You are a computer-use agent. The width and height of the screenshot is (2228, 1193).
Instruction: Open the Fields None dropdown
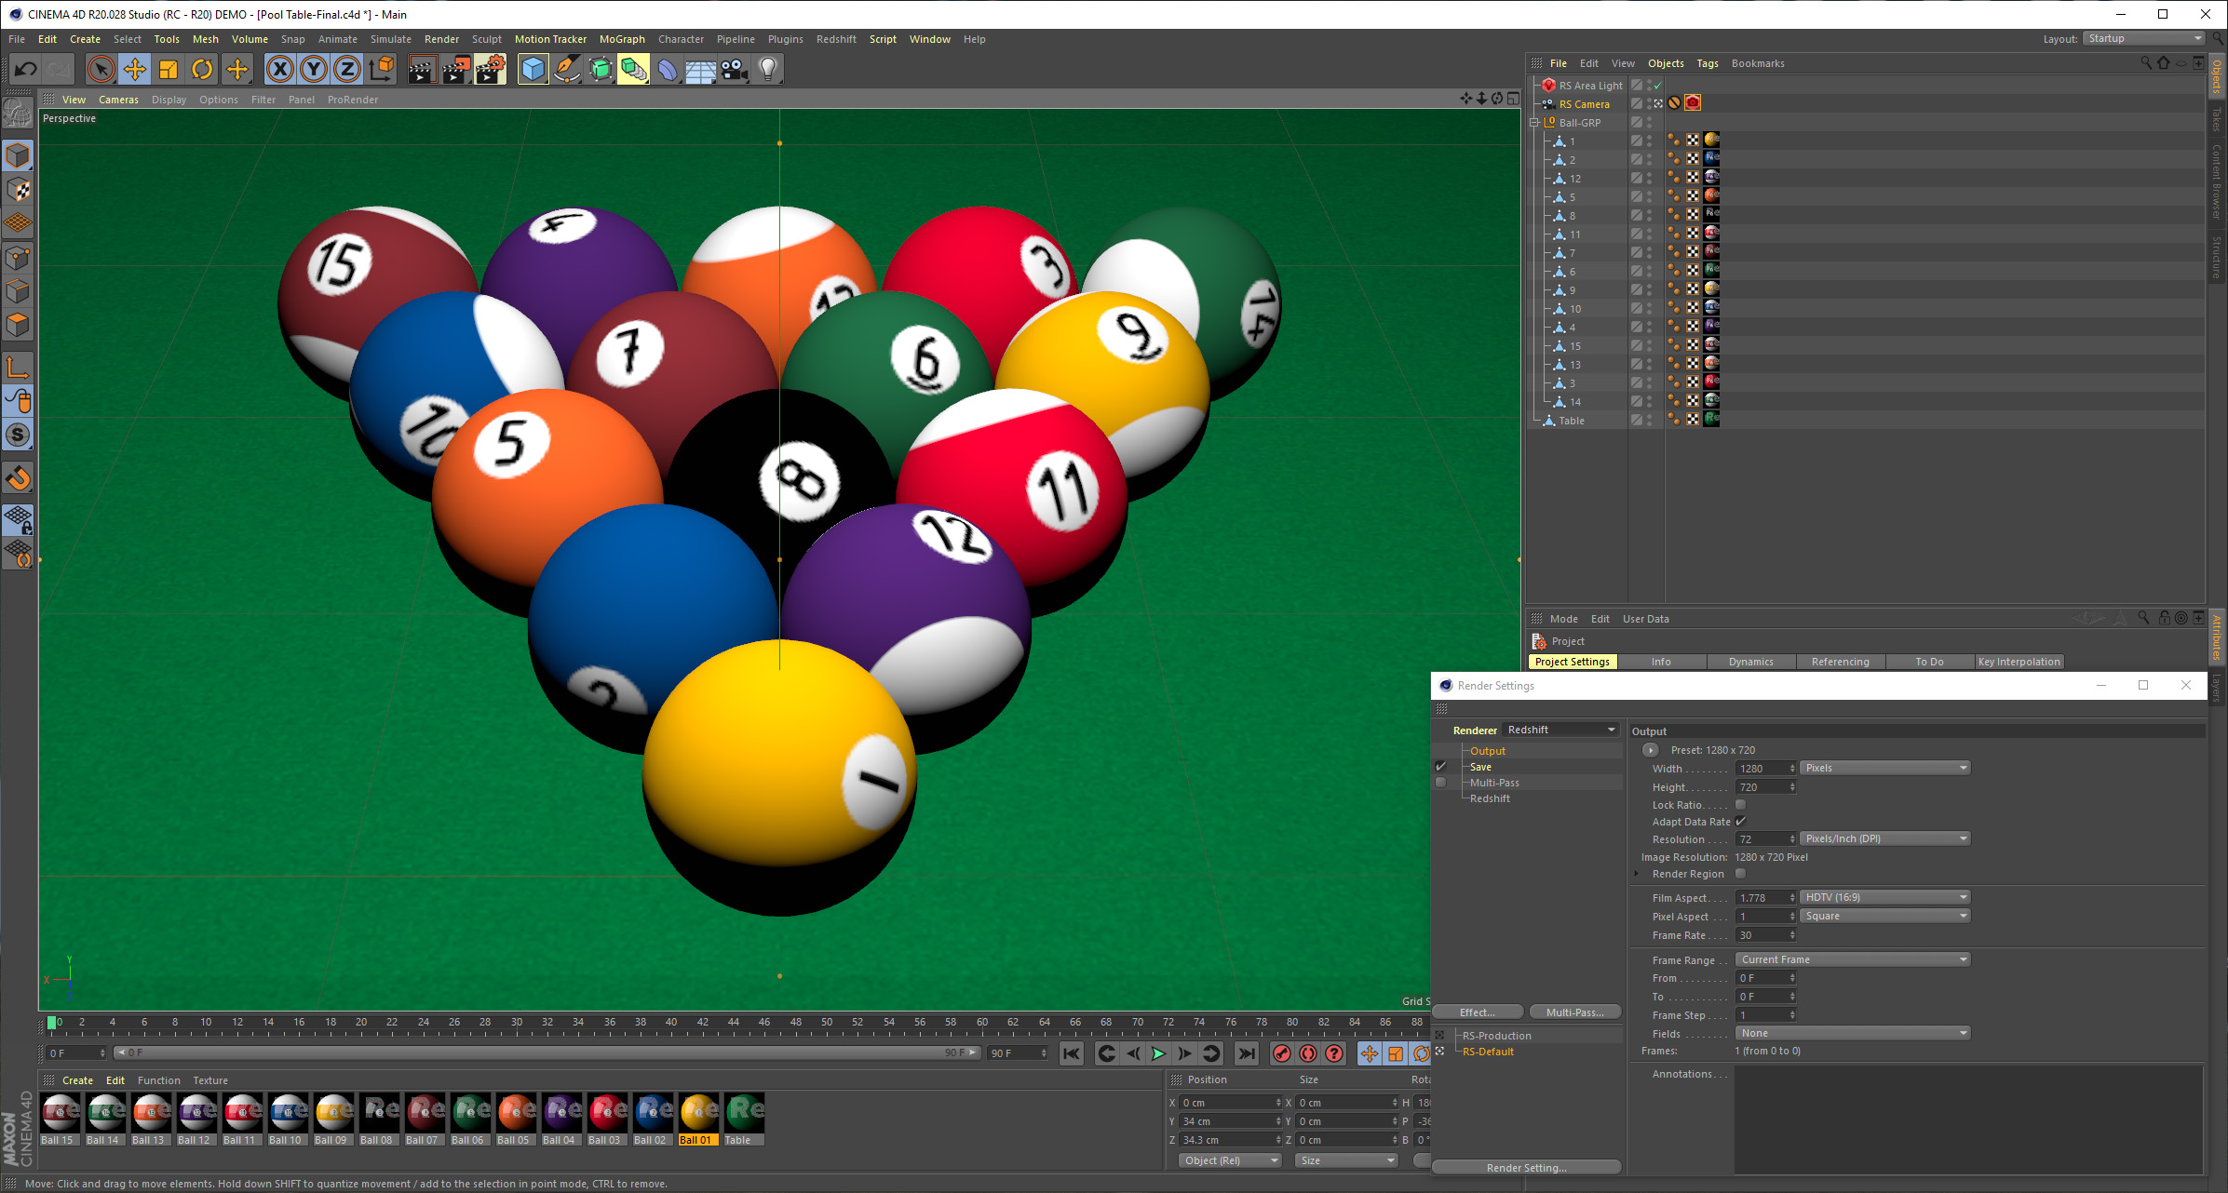point(1854,1033)
